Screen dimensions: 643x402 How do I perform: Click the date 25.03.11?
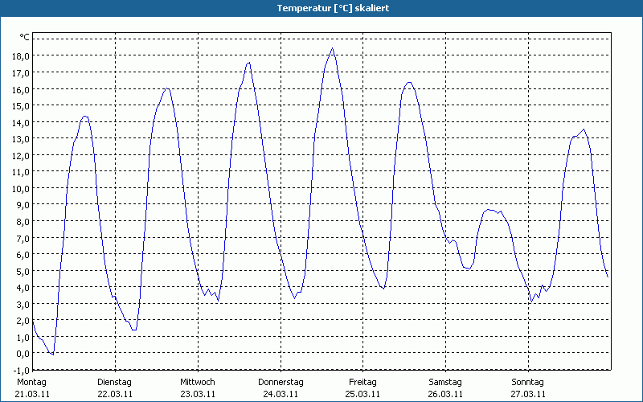tap(362, 394)
